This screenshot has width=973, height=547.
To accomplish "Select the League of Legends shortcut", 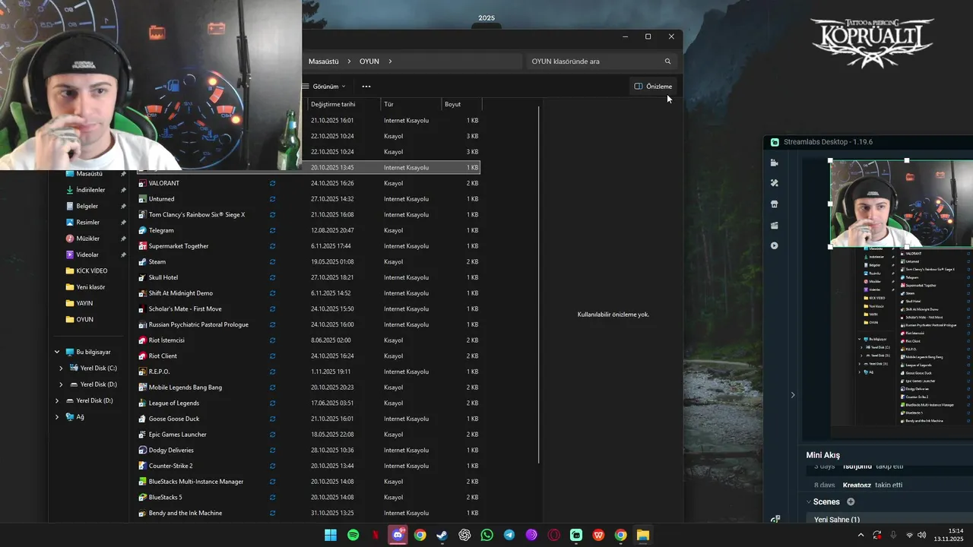I will [x=174, y=403].
